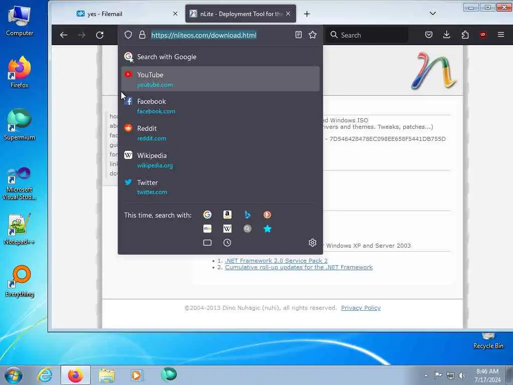Choose the YouTube suggestion
This screenshot has height=385, width=513.
click(220, 79)
